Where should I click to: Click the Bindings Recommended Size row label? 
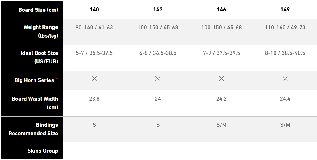33,129
